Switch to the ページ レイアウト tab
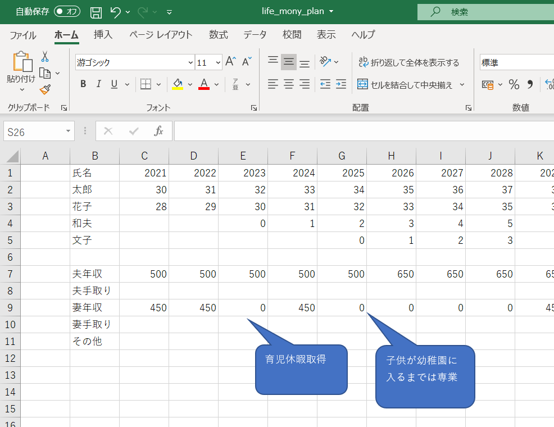The width and height of the screenshot is (554, 427). tap(161, 34)
